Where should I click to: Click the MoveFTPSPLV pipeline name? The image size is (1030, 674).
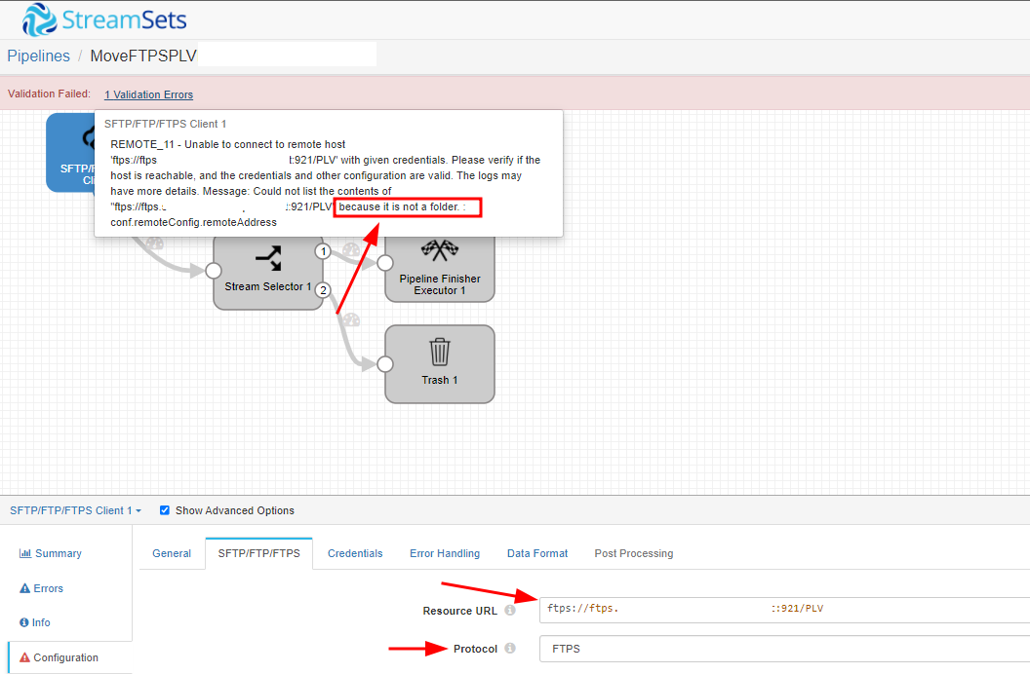(x=143, y=56)
